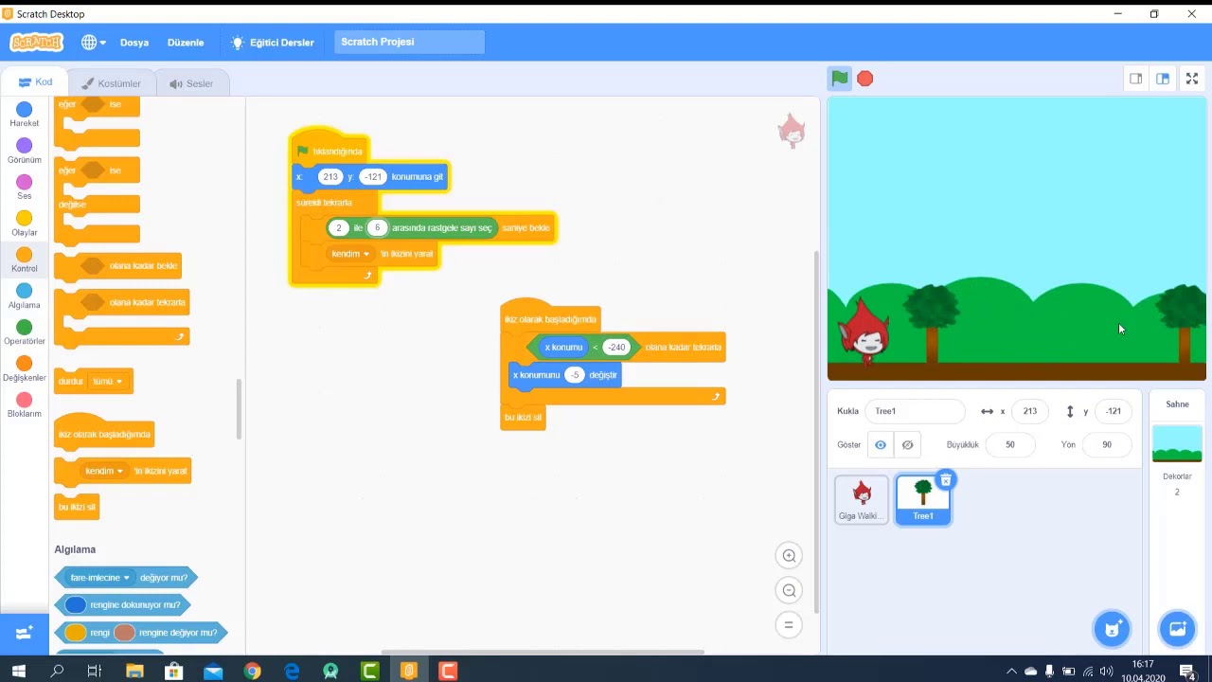The image size is (1212, 682).
Task: Click the random range value 2
Action: point(339,228)
